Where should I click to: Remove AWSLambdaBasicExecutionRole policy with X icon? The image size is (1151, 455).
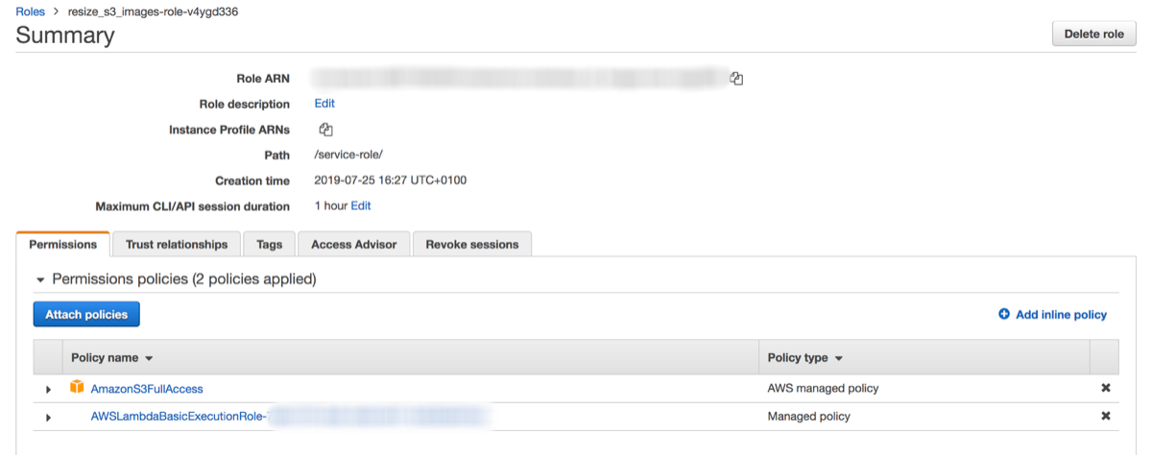1105,417
